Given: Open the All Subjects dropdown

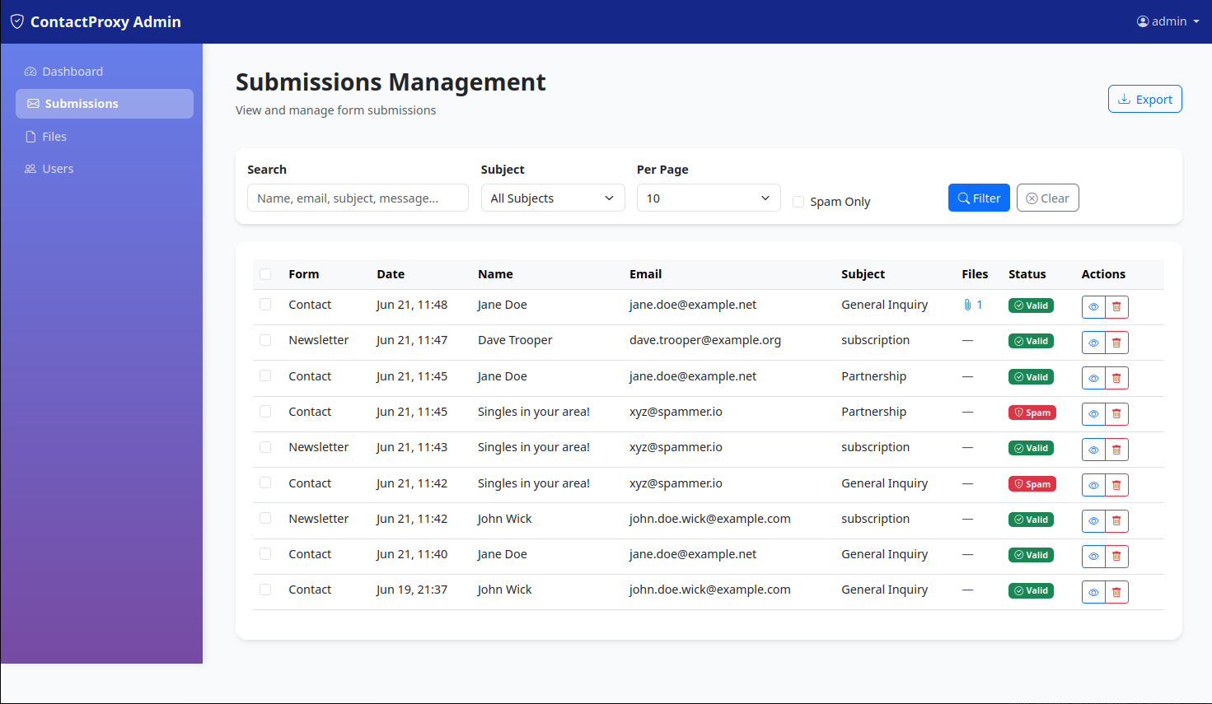Looking at the screenshot, I should coord(552,198).
